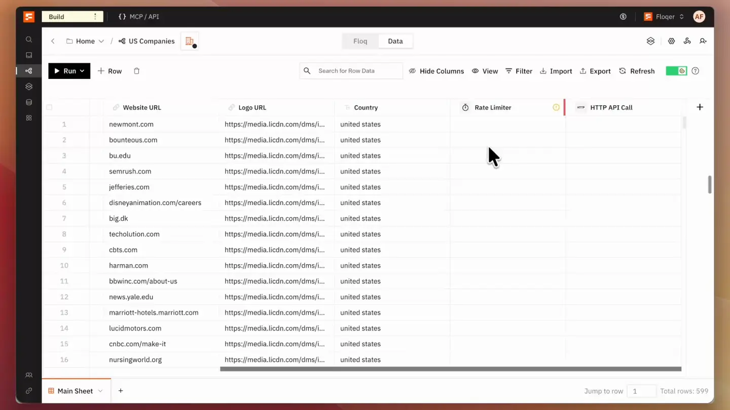This screenshot has height=410, width=730.
Task: Click the link icon in left sidebar
Action: 29,391
